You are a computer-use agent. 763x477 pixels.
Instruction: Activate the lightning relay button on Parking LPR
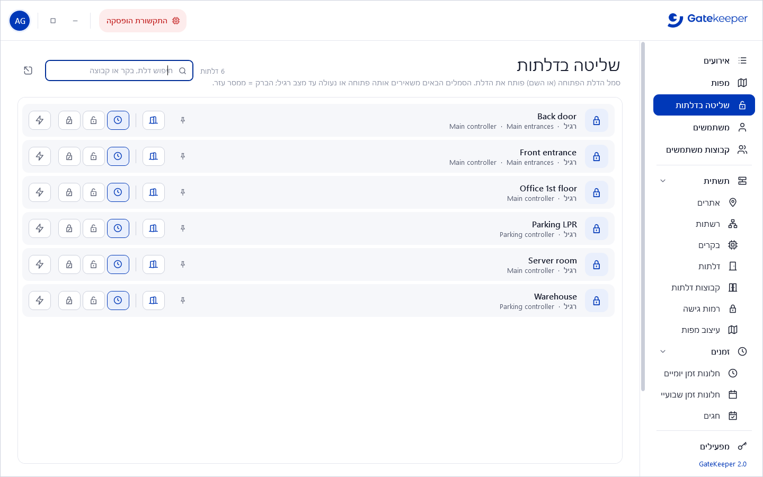point(40,228)
